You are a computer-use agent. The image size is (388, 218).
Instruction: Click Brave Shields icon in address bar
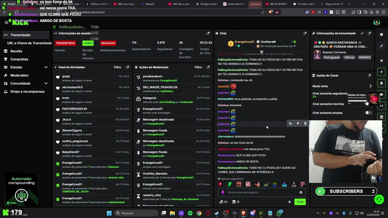271,12
